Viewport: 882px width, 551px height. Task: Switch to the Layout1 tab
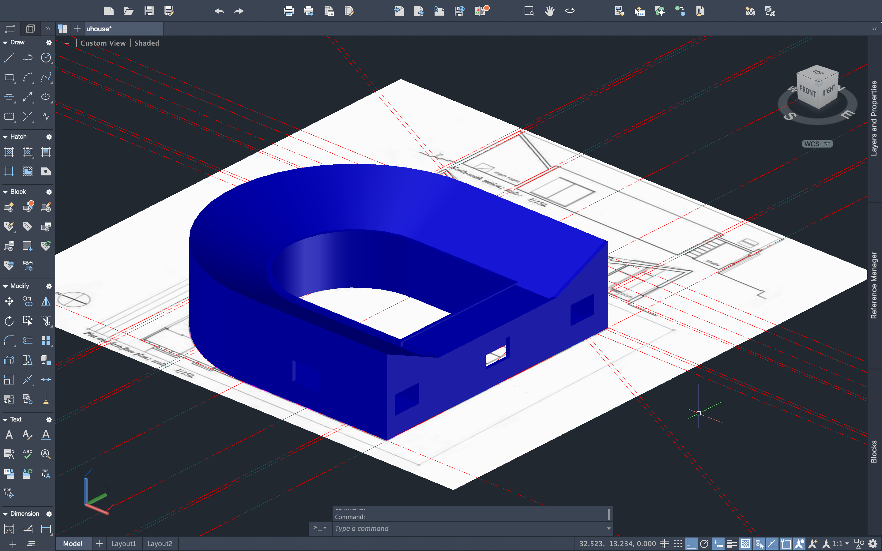123,544
